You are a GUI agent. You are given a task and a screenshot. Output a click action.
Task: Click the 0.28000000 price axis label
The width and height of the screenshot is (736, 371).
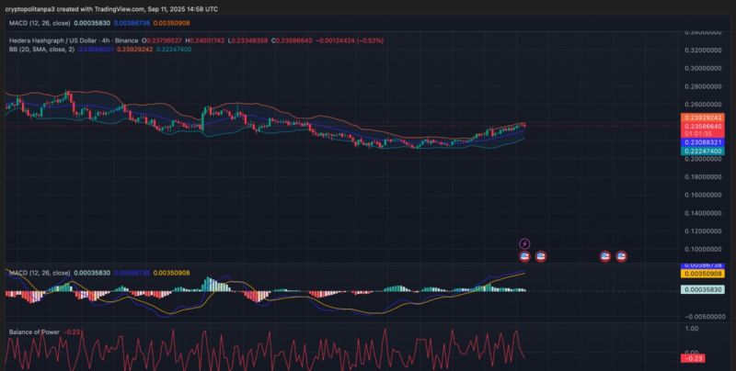point(703,86)
